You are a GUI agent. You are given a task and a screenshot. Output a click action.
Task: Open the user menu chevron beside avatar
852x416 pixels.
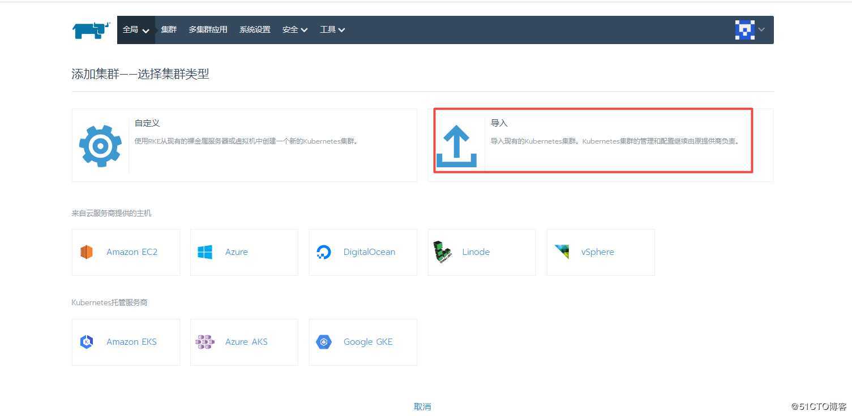pyautogui.click(x=762, y=30)
